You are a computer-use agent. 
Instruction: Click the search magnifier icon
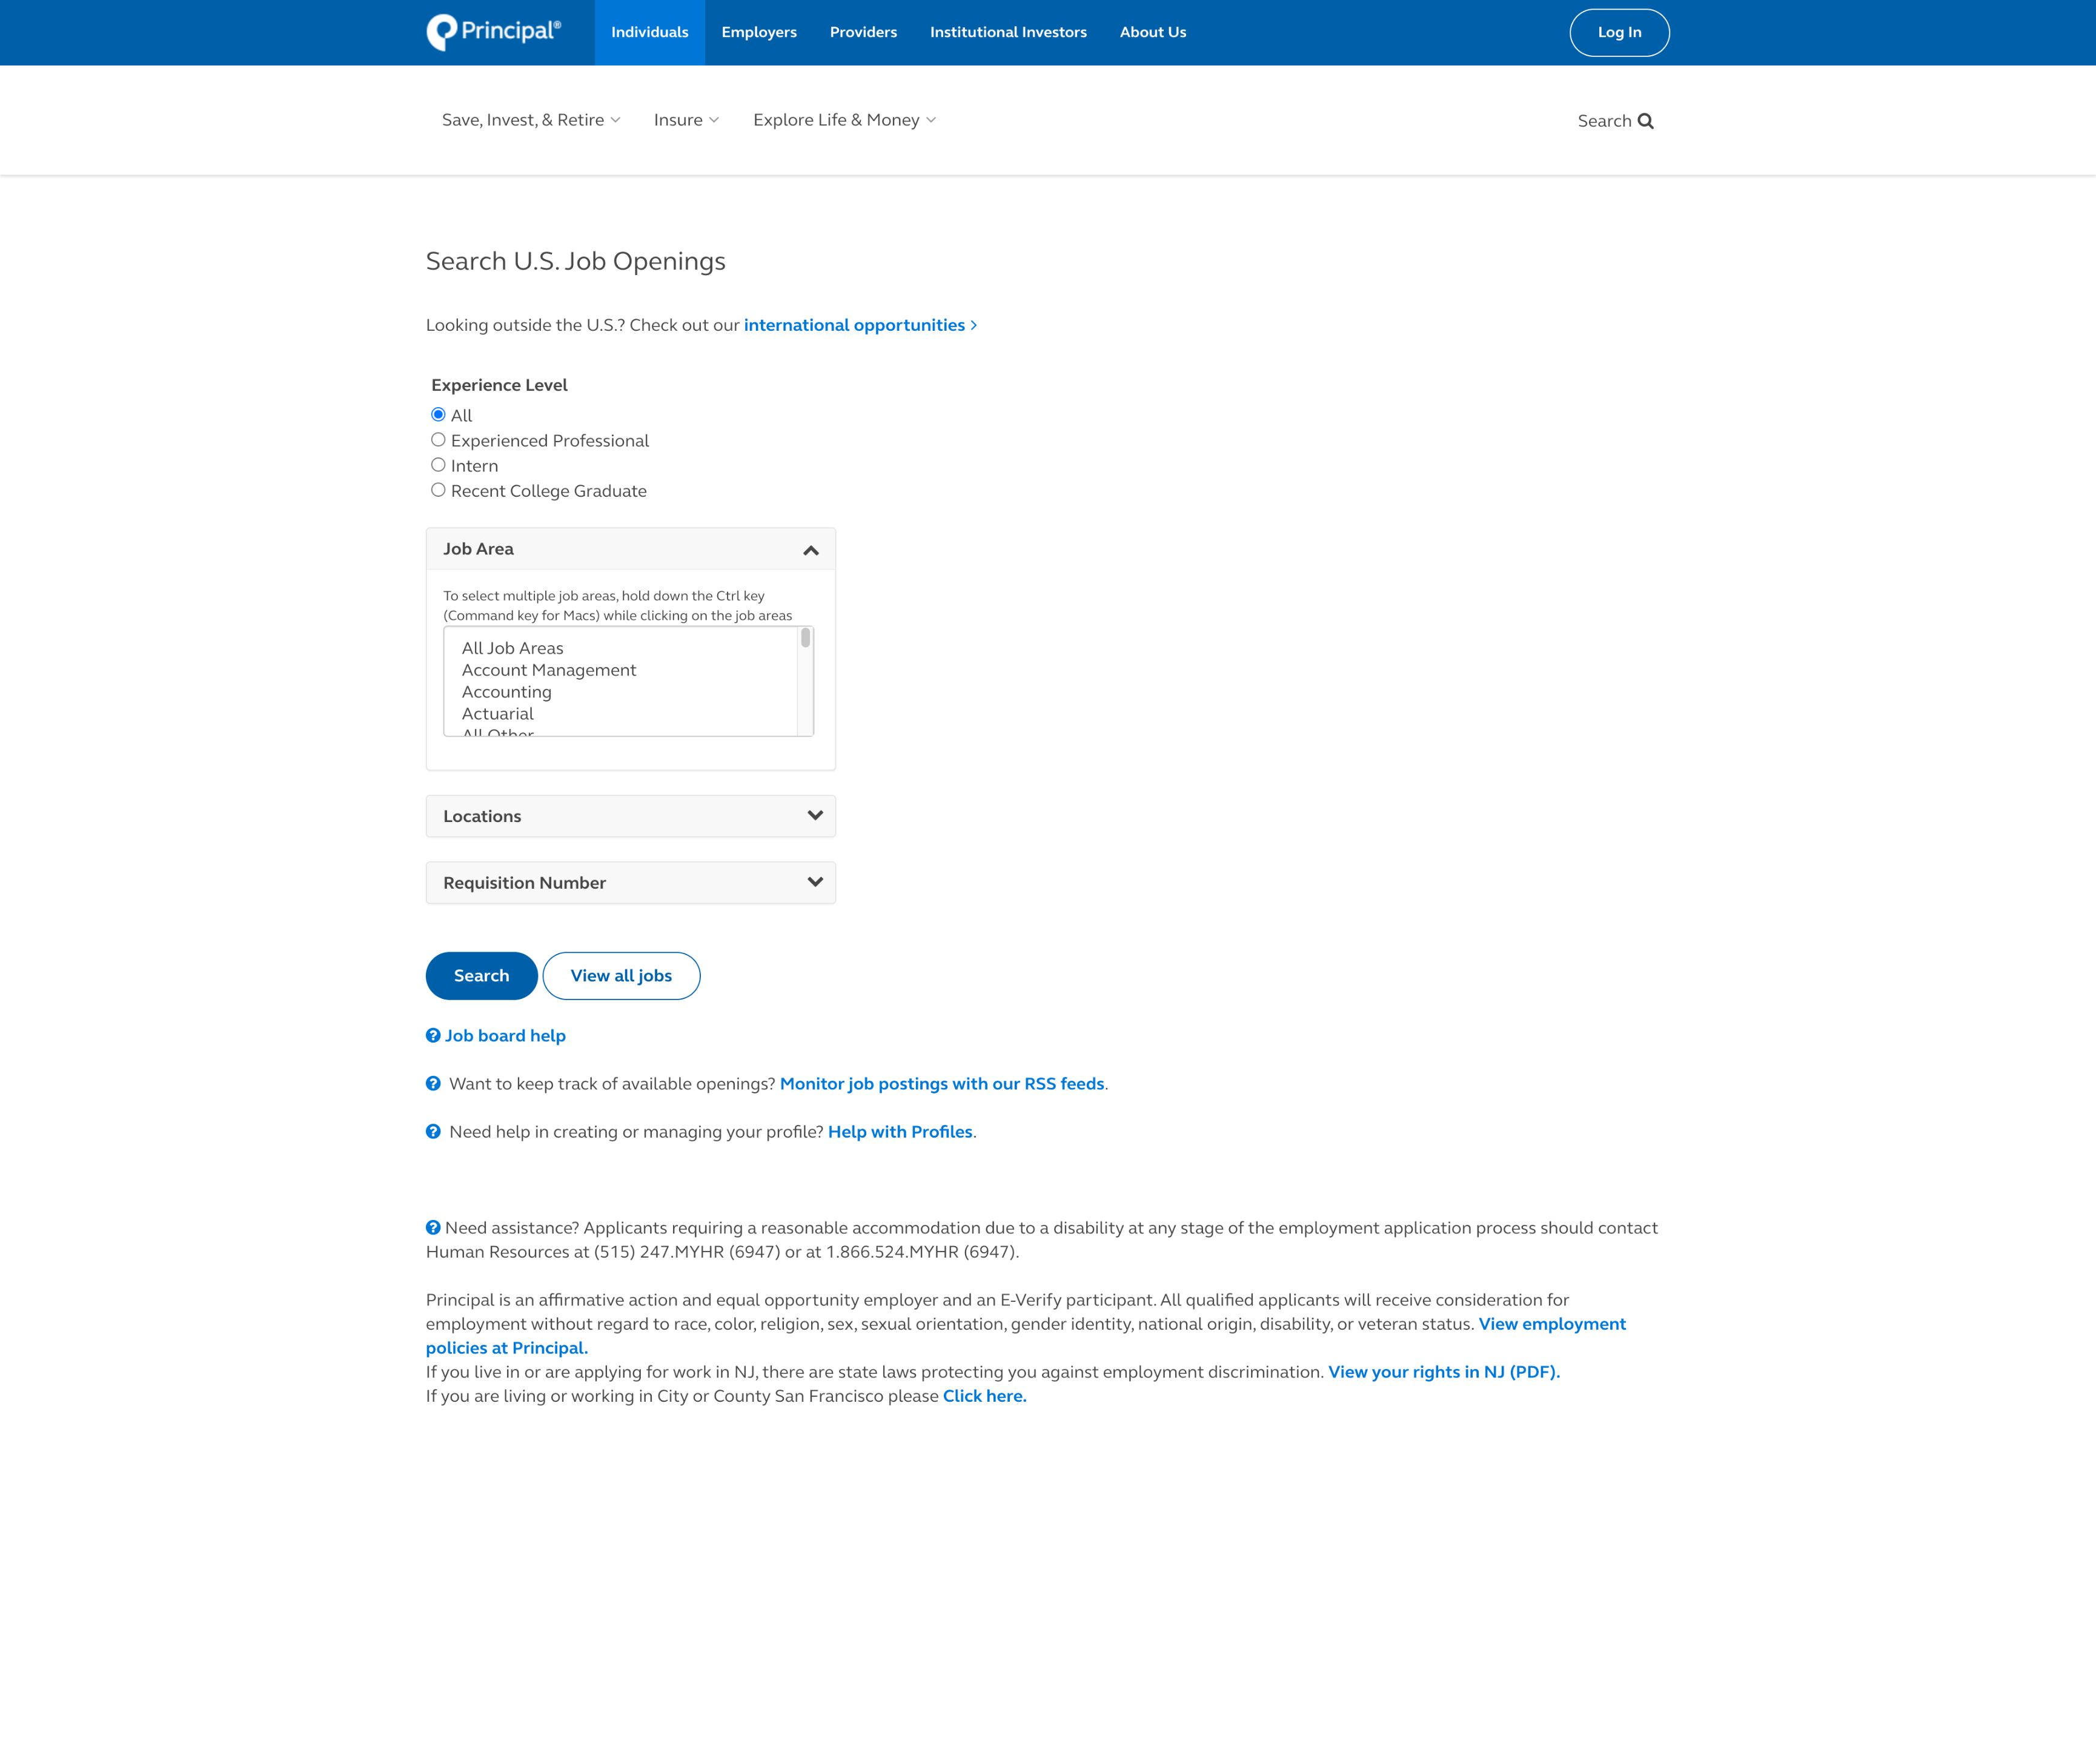[1645, 121]
